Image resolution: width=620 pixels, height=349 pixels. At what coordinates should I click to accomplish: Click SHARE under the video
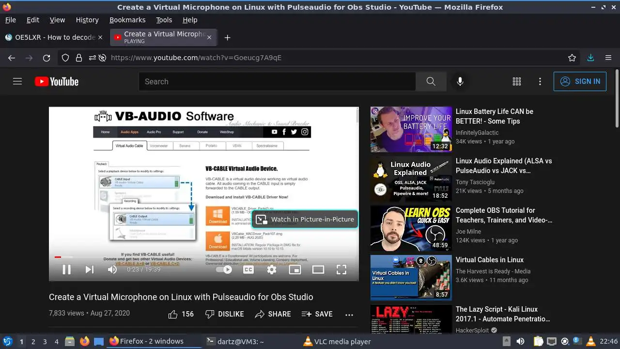[x=273, y=314]
